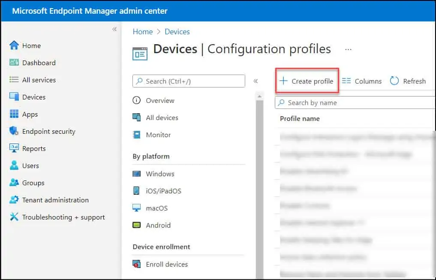Click the Tenant administration gear icon
This screenshot has height=280, width=436.
click(x=14, y=200)
